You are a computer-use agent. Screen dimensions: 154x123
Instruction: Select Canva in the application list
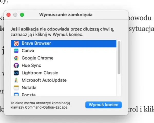point(64,51)
